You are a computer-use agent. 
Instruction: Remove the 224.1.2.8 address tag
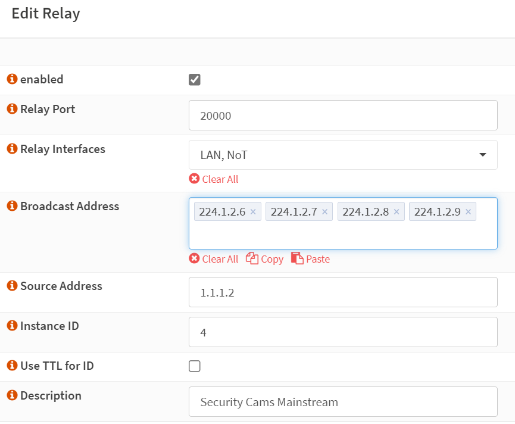pos(397,212)
